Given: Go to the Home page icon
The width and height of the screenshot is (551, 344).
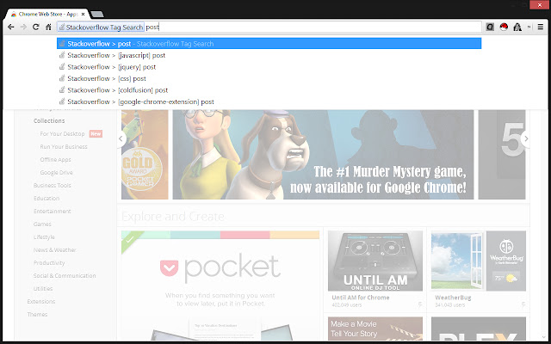Looking at the screenshot, I should 48,27.
